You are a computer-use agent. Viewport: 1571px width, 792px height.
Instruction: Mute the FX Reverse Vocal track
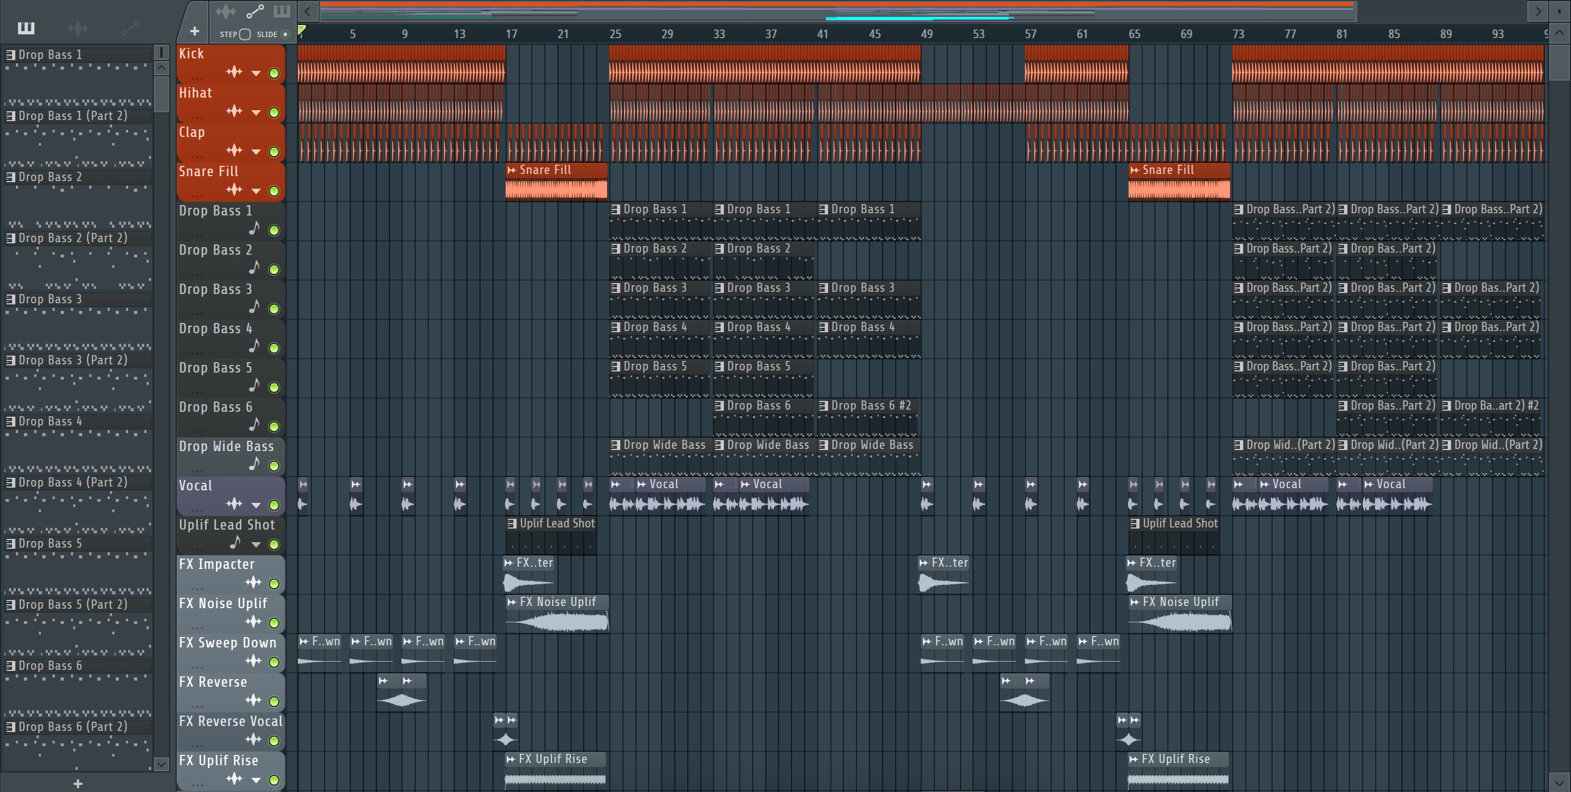(274, 741)
